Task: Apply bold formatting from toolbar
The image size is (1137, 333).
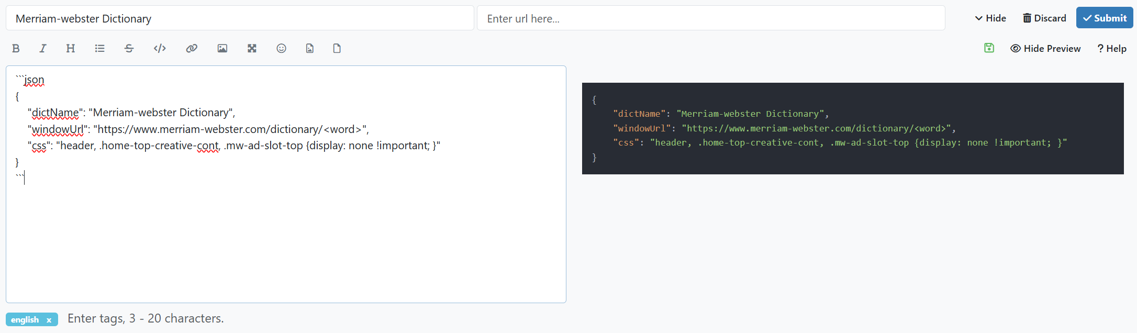Action: pos(16,49)
